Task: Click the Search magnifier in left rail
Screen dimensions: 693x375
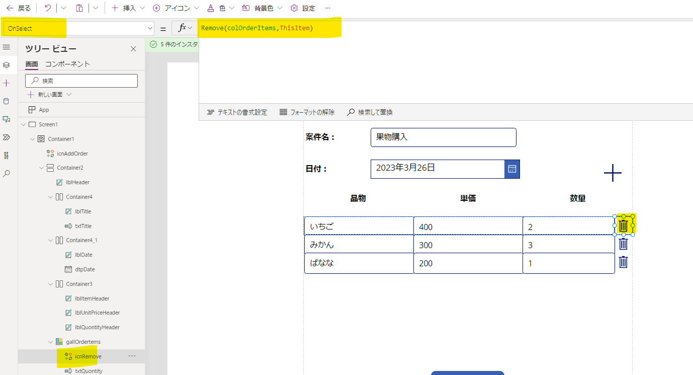Action: pos(7,173)
